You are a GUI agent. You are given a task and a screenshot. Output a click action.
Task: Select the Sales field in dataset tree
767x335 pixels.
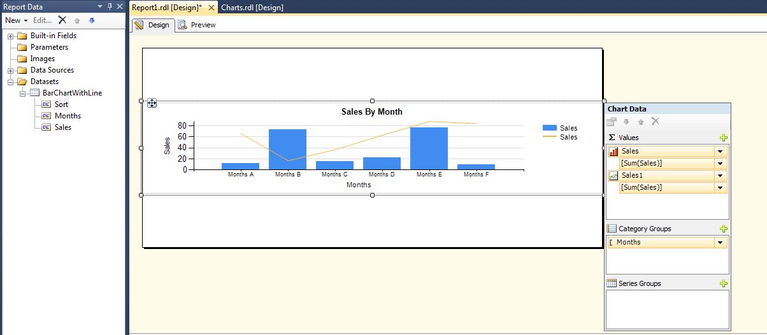coord(63,127)
